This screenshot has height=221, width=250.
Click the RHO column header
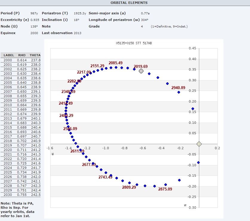point(22,55)
